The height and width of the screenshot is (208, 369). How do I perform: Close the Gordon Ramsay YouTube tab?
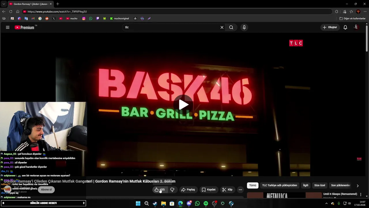point(51,4)
